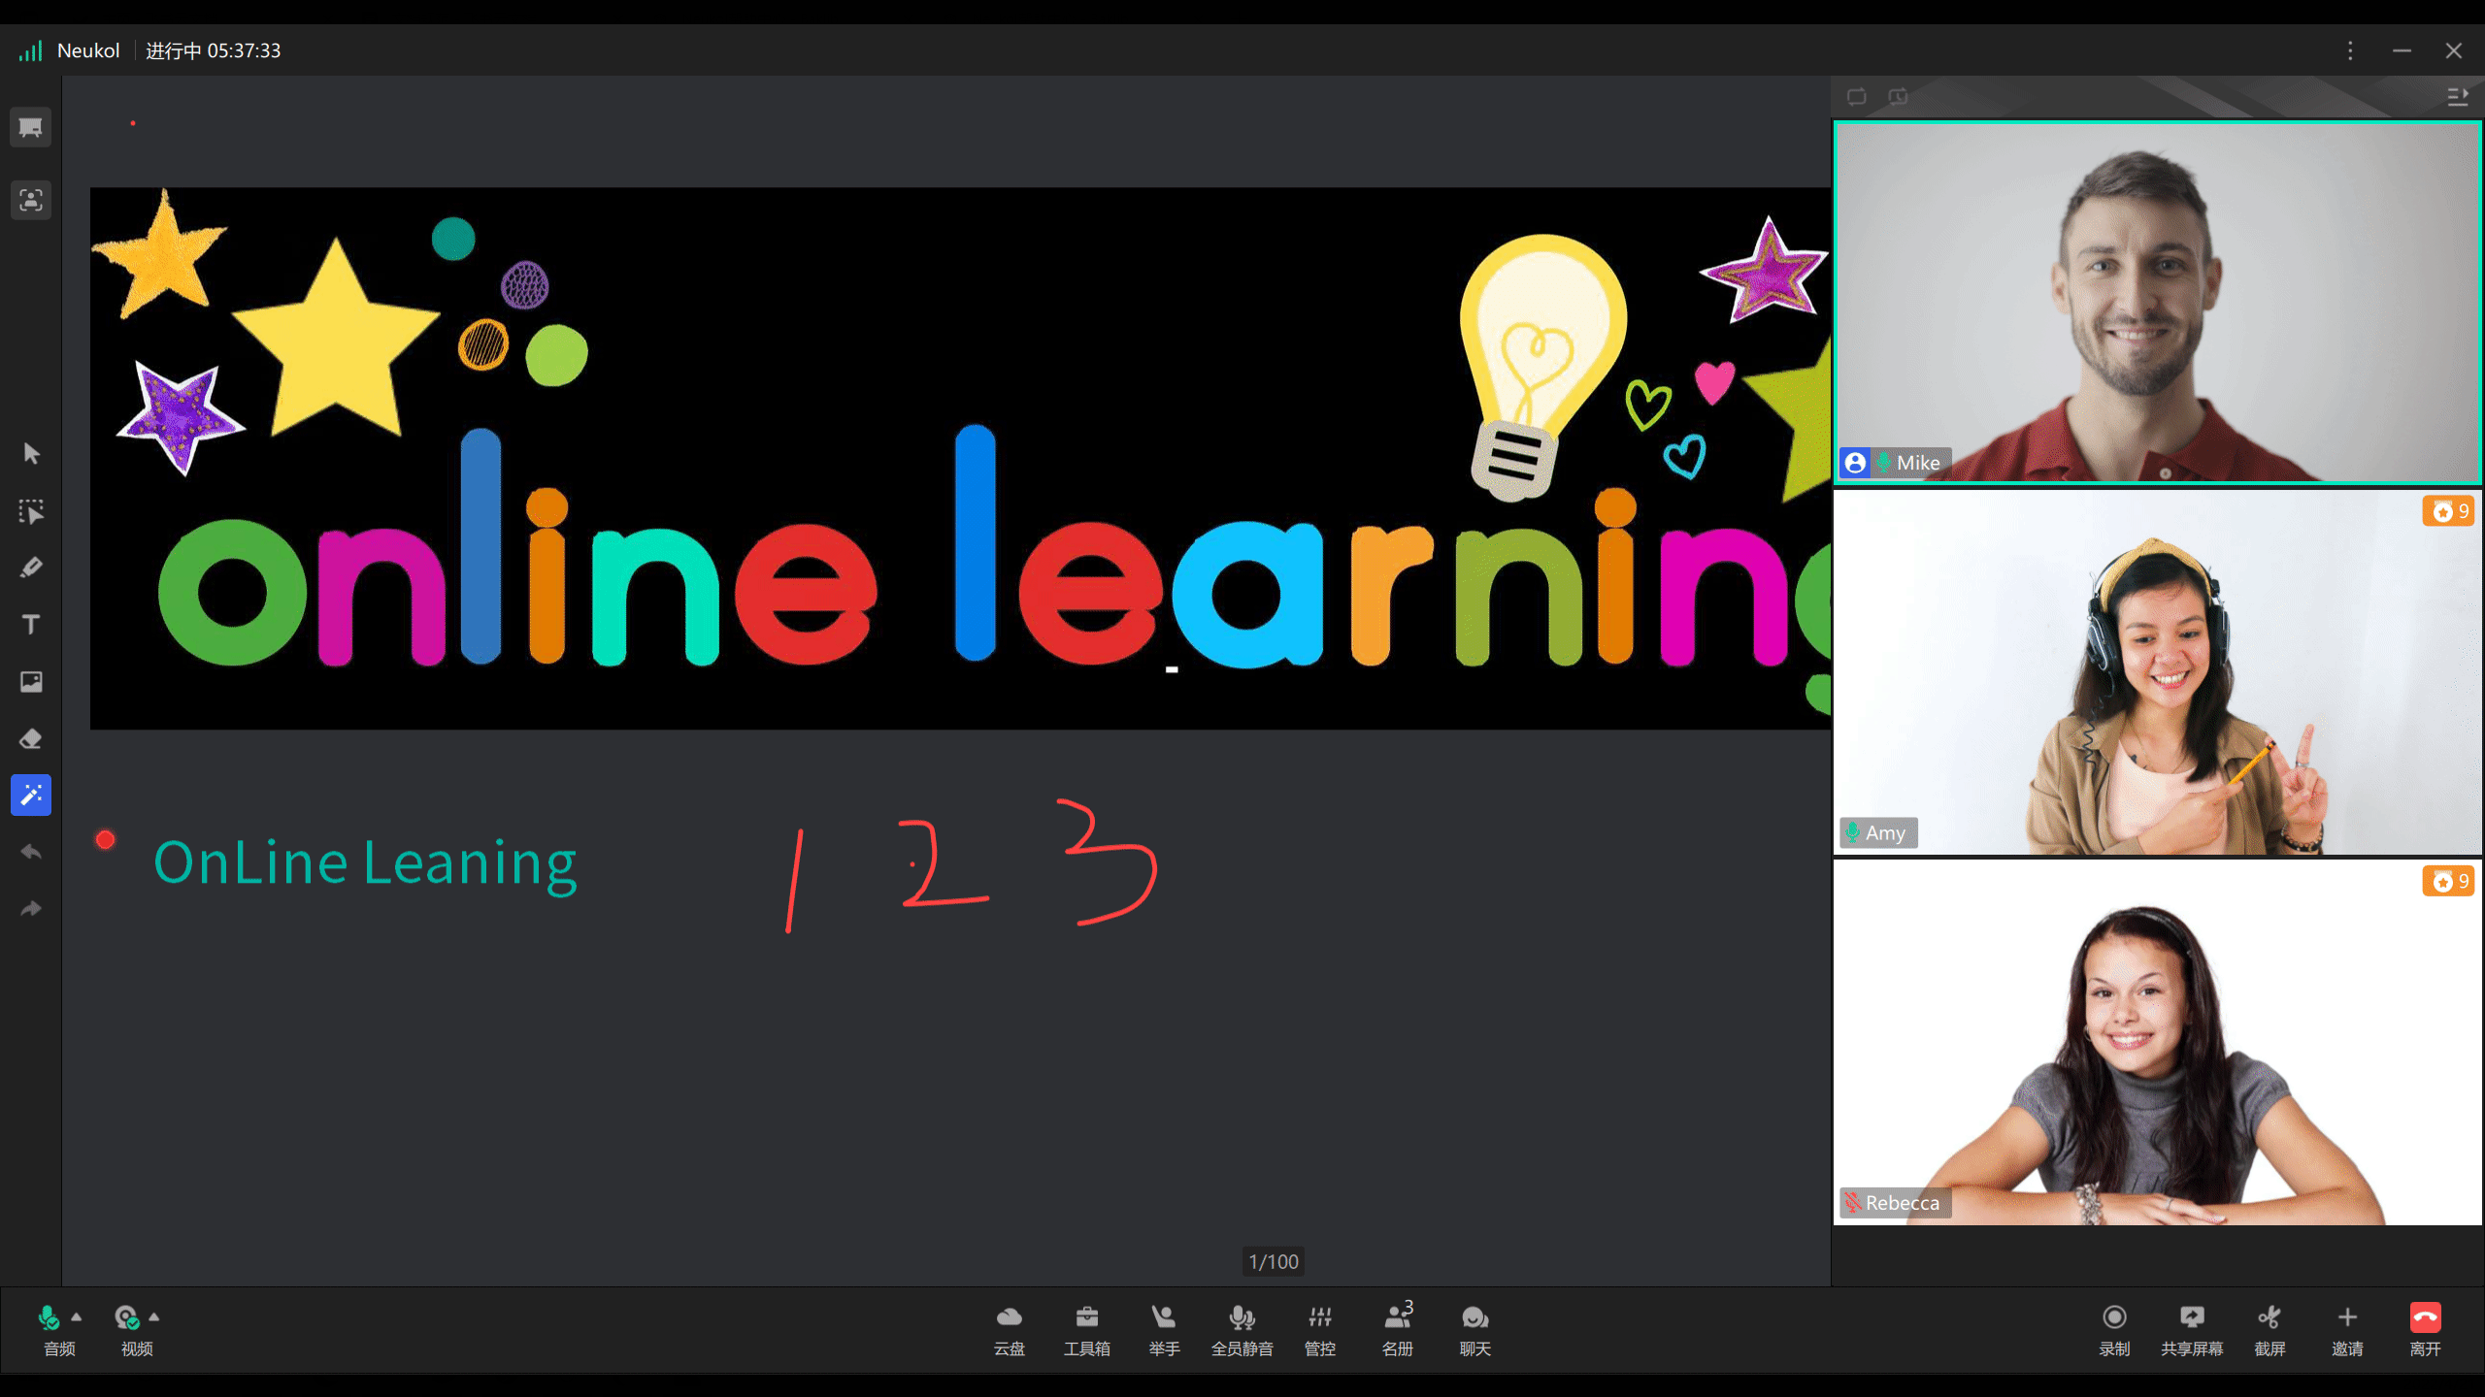This screenshot has width=2485, height=1397.
Task: Open the 管控 control settings
Action: pyautogui.click(x=1319, y=1330)
